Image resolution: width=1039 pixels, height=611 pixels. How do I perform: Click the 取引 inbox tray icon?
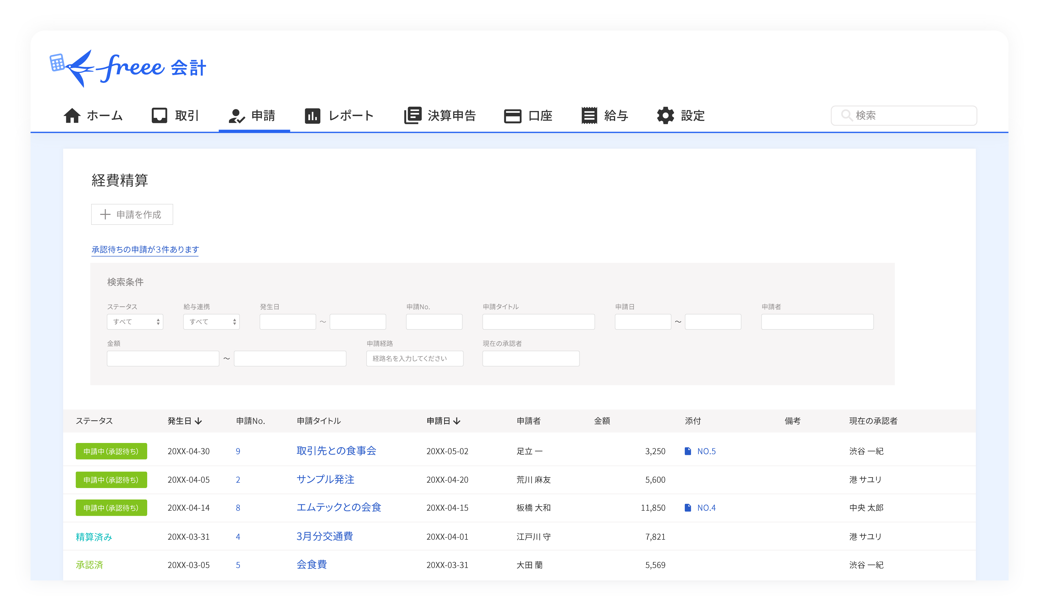click(159, 115)
